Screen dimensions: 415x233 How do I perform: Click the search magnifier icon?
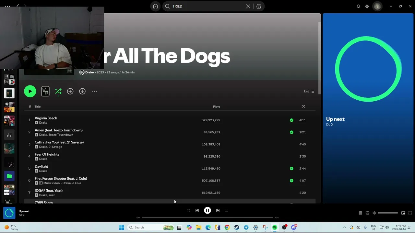(168, 6)
